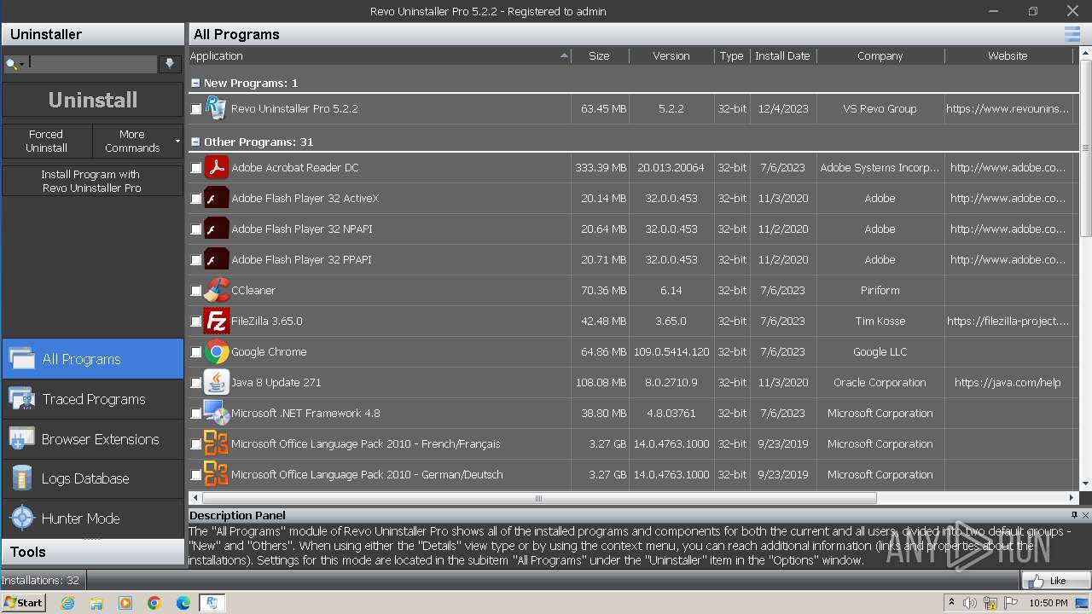
Task: Select the All Programs module
Action: 92,359
